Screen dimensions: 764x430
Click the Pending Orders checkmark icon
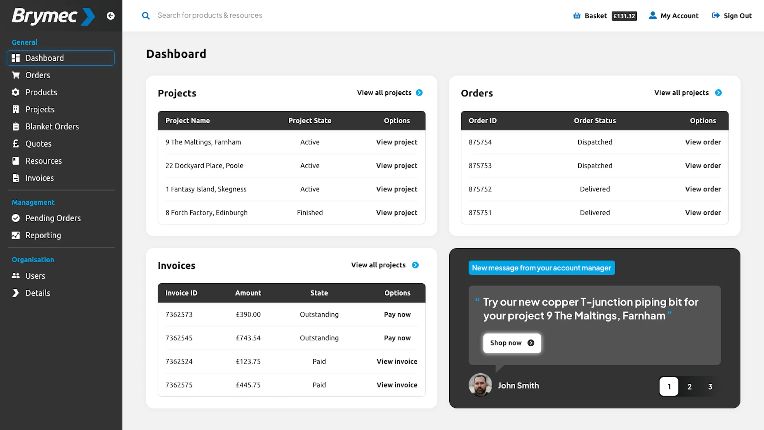pyautogui.click(x=16, y=218)
